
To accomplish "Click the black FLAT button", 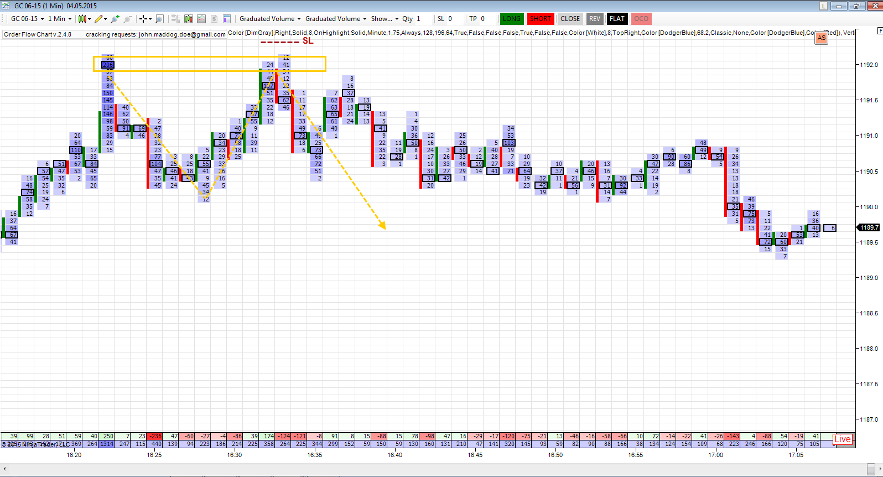I will (617, 19).
